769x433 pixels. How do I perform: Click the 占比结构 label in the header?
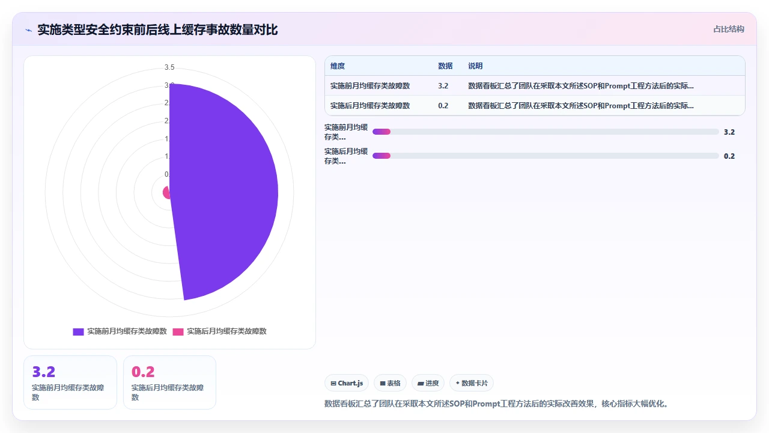click(728, 29)
